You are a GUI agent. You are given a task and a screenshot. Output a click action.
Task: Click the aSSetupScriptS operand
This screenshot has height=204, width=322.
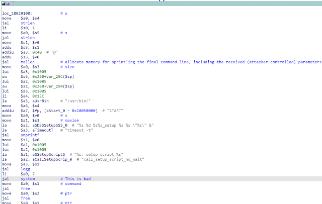[48, 154]
